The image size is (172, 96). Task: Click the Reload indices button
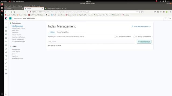(144, 42)
